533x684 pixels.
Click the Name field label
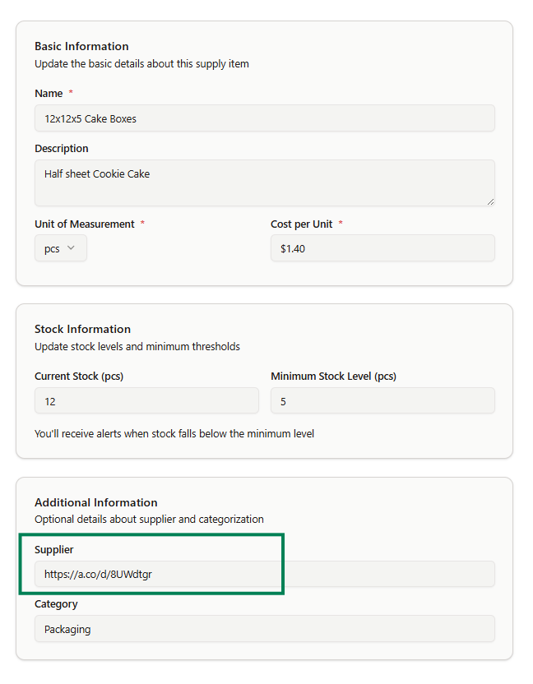(x=49, y=94)
